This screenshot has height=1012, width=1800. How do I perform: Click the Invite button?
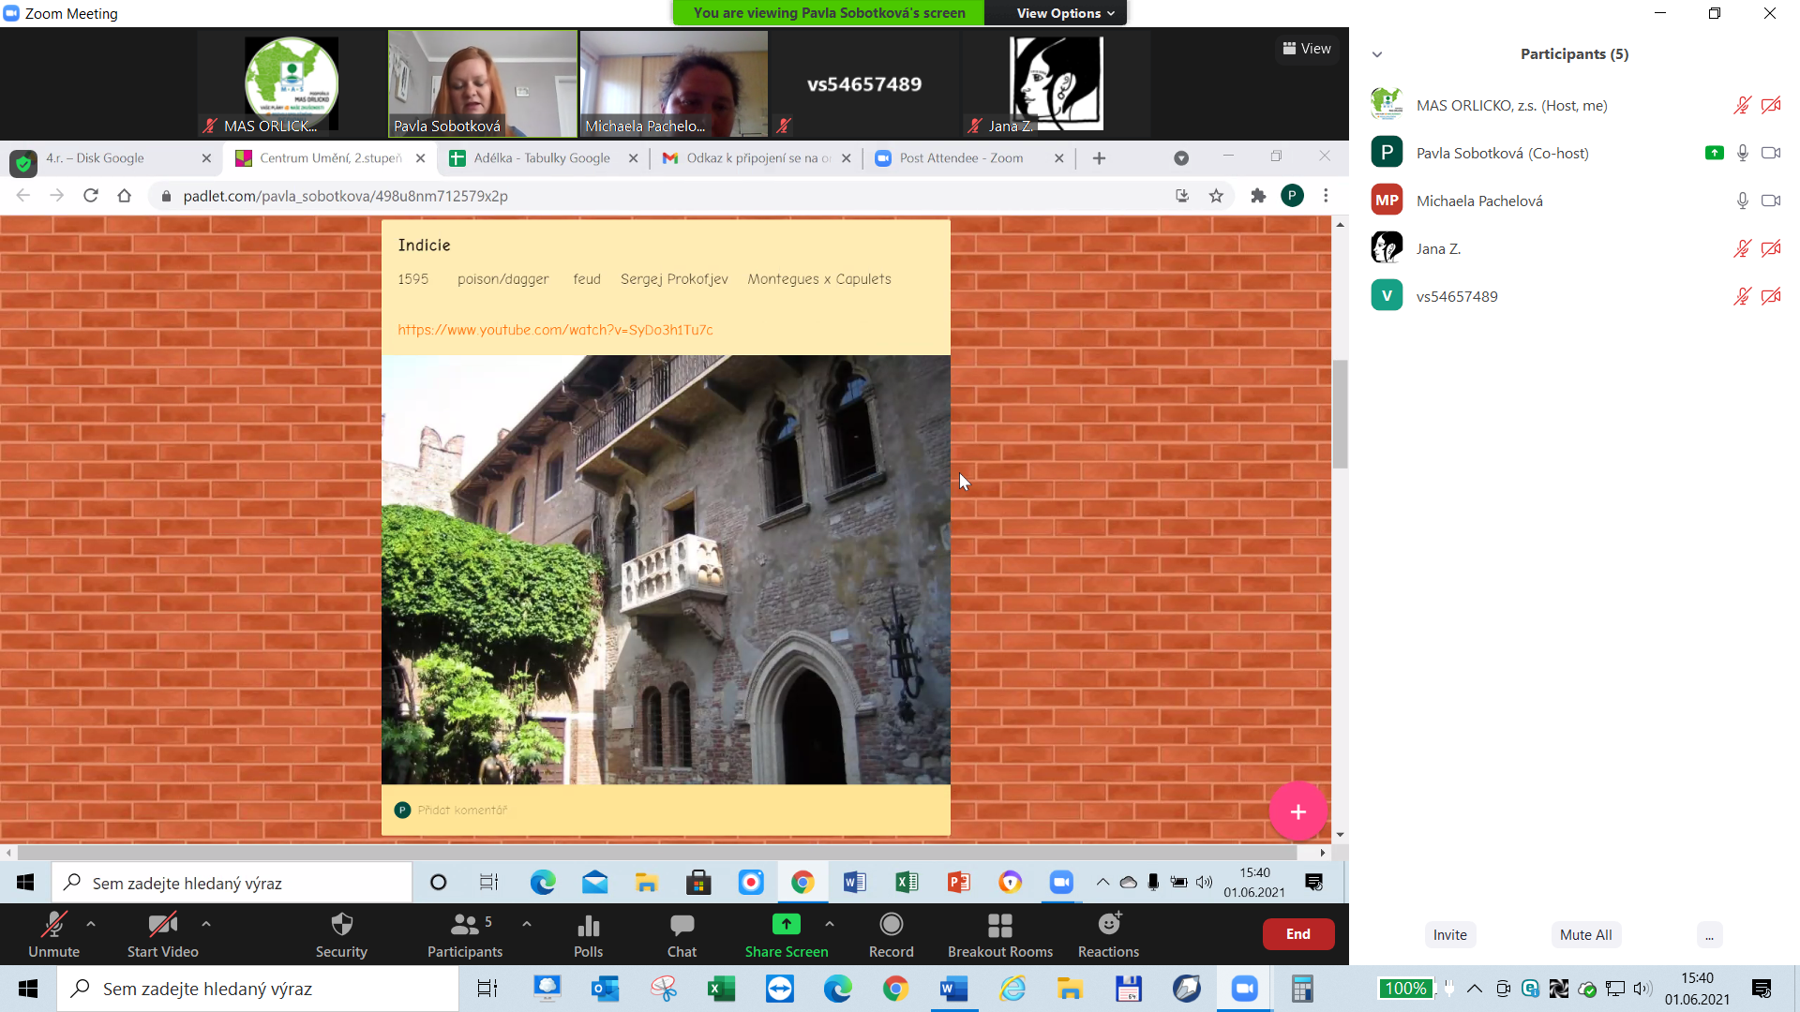[x=1449, y=934]
